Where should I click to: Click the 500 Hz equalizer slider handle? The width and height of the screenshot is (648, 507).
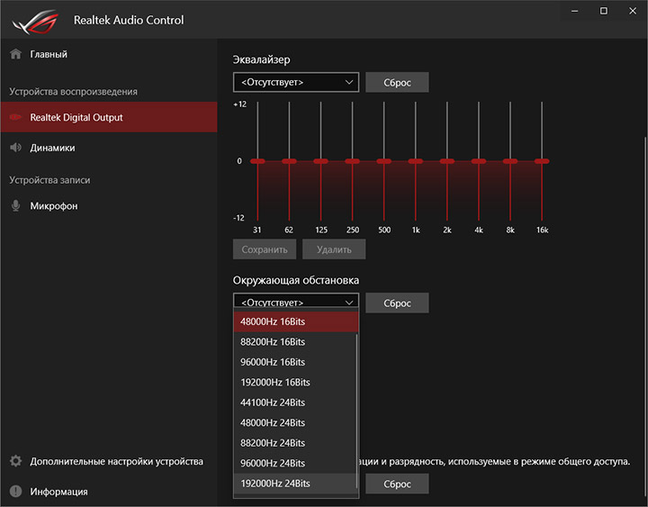coord(384,161)
